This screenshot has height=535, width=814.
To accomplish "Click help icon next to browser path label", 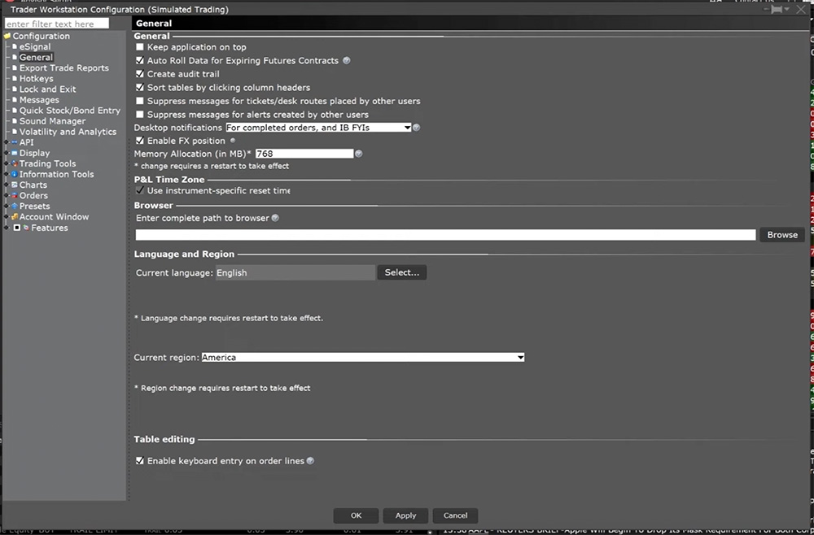I will 275,218.
